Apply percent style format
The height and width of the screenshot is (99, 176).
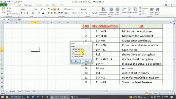pos(86,13)
